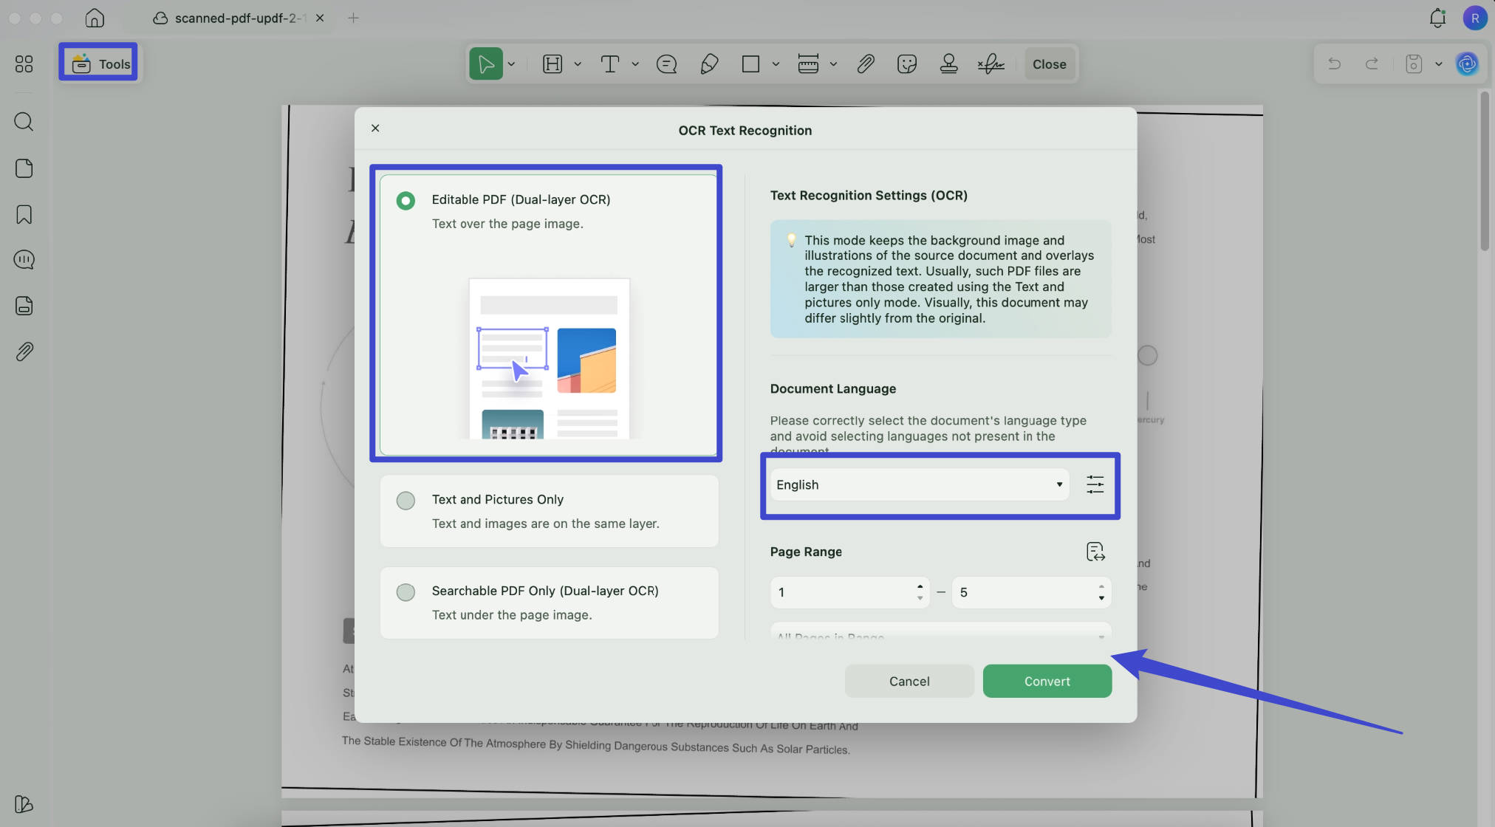Open the bookmarks panel icon
This screenshot has width=1495, height=827.
click(x=24, y=214)
